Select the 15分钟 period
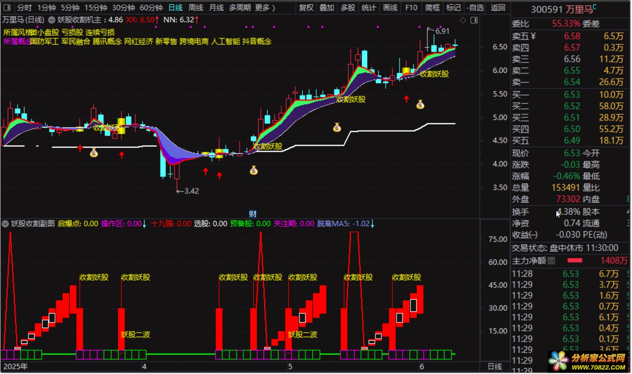 (x=96, y=8)
